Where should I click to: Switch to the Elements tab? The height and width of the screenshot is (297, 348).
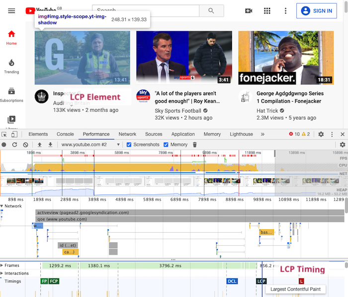38,134
